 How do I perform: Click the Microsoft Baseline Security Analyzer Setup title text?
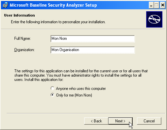[53, 5]
